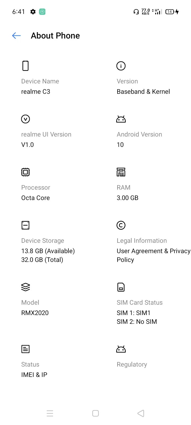This screenshot has width=191, height=425.
Task: Tap the Processor label
Action: 36,188
